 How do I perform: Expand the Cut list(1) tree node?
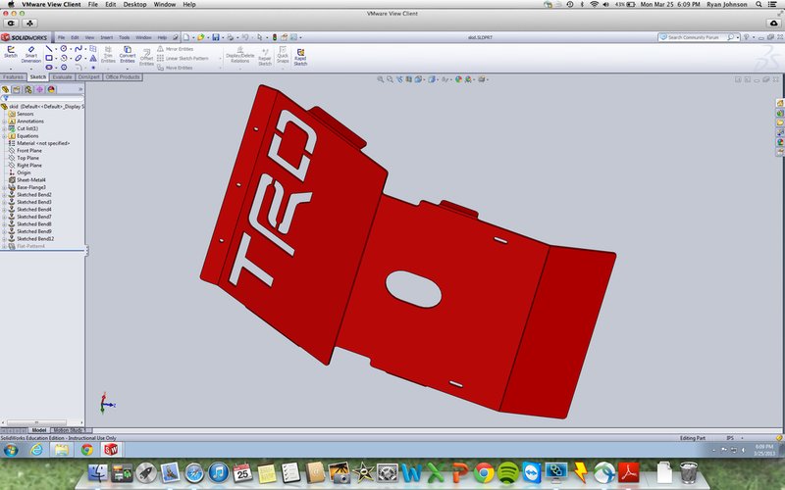coord(4,128)
